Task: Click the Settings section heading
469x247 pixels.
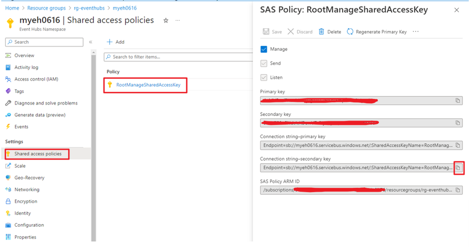Action: coord(14,142)
